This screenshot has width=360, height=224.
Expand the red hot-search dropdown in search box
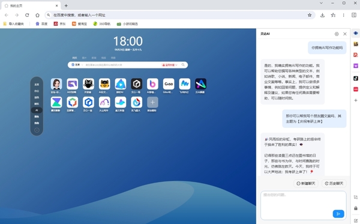(x=170, y=65)
